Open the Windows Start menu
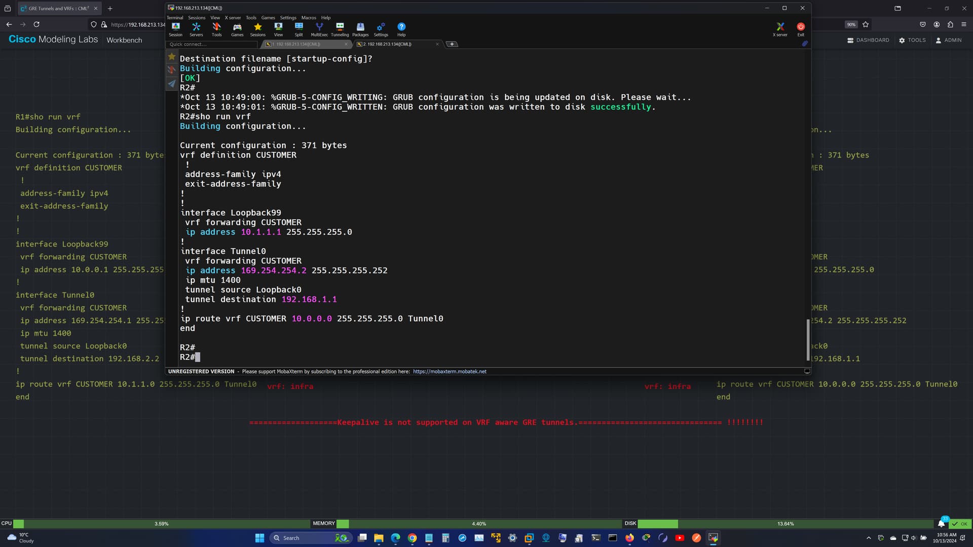Image resolution: width=973 pixels, height=547 pixels. (259, 538)
